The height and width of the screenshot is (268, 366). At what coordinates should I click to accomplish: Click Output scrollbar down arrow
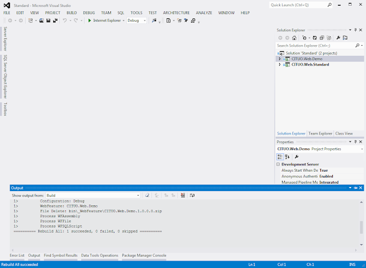pyautogui.click(x=361, y=245)
